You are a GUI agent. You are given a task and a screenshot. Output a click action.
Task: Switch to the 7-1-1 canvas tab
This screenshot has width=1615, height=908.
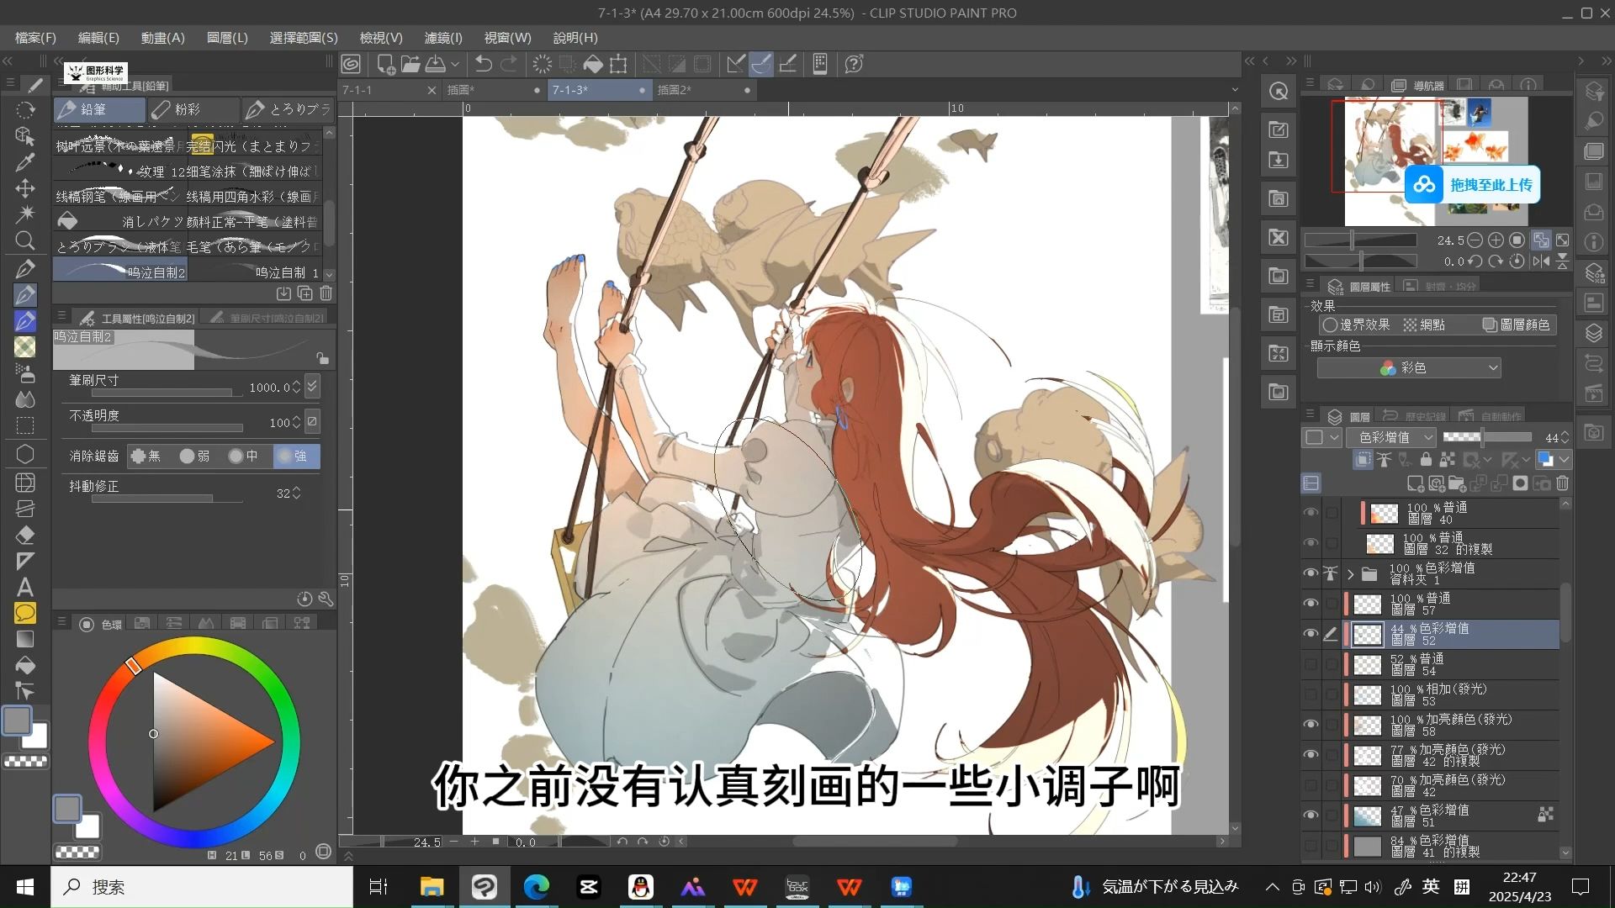click(x=389, y=90)
